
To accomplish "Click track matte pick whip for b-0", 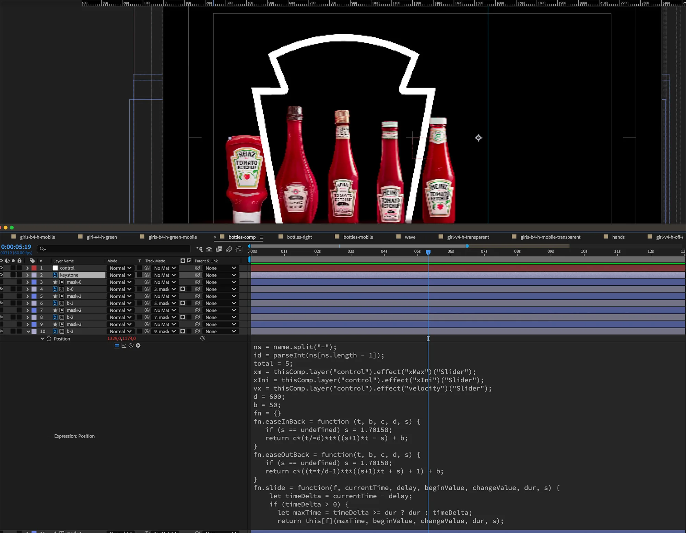I will tap(147, 289).
